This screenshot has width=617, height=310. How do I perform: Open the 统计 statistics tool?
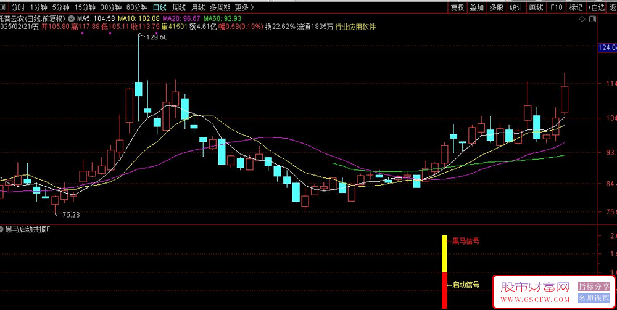pyautogui.click(x=516, y=7)
